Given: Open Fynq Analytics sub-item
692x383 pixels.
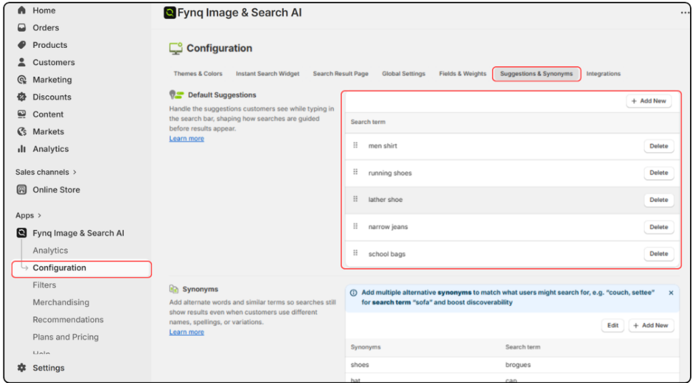Looking at the screenshot, I should click(x=50, y=251).
